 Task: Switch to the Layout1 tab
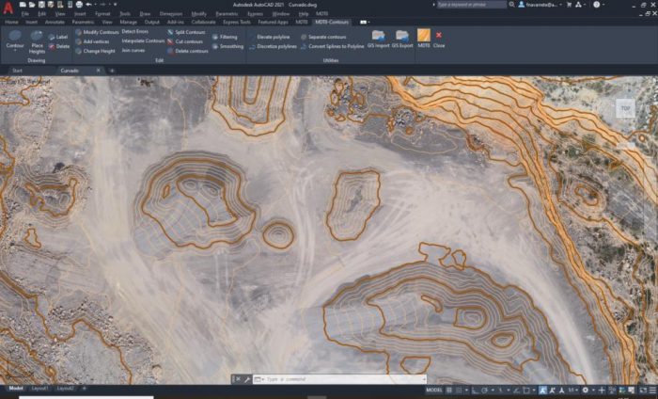pyautogui.click(x=40, y=388)
